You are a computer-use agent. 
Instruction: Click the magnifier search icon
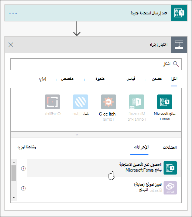click(176, 64)
